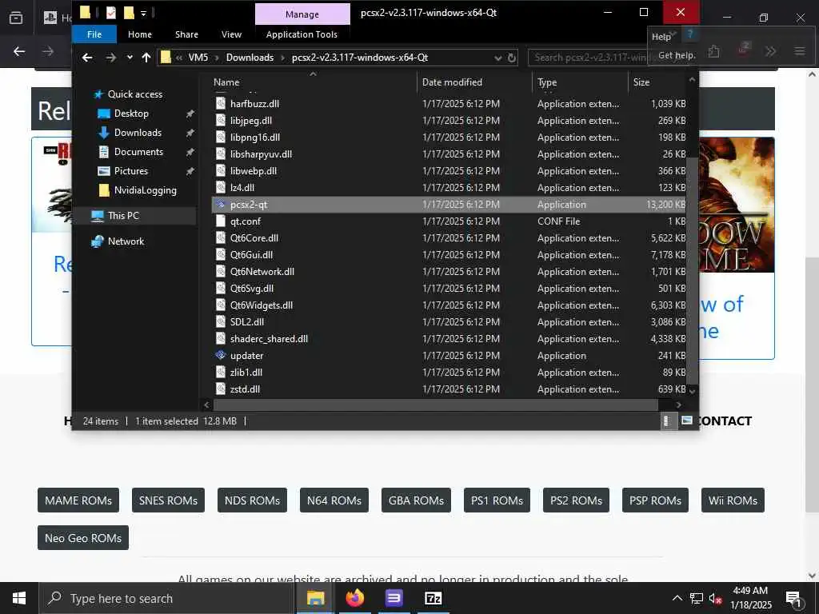Unpin Documents from Quick access
This screenshot has width=819, height=614.
coord(190,152)
